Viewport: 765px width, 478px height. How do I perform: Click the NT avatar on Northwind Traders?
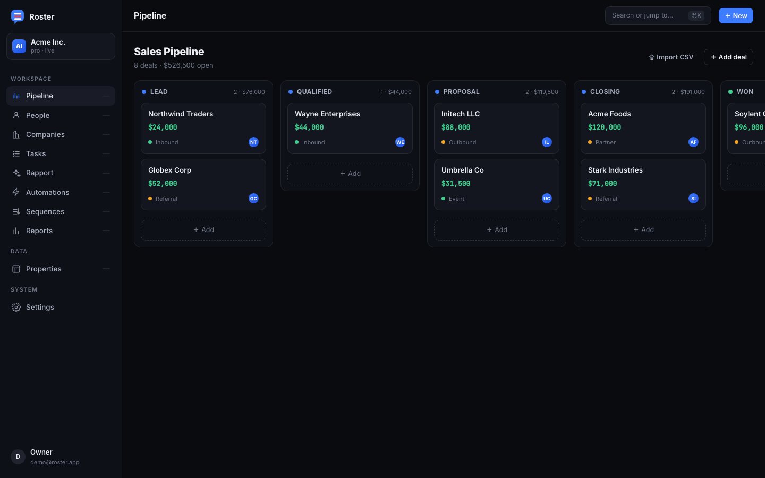coord(253,142)
